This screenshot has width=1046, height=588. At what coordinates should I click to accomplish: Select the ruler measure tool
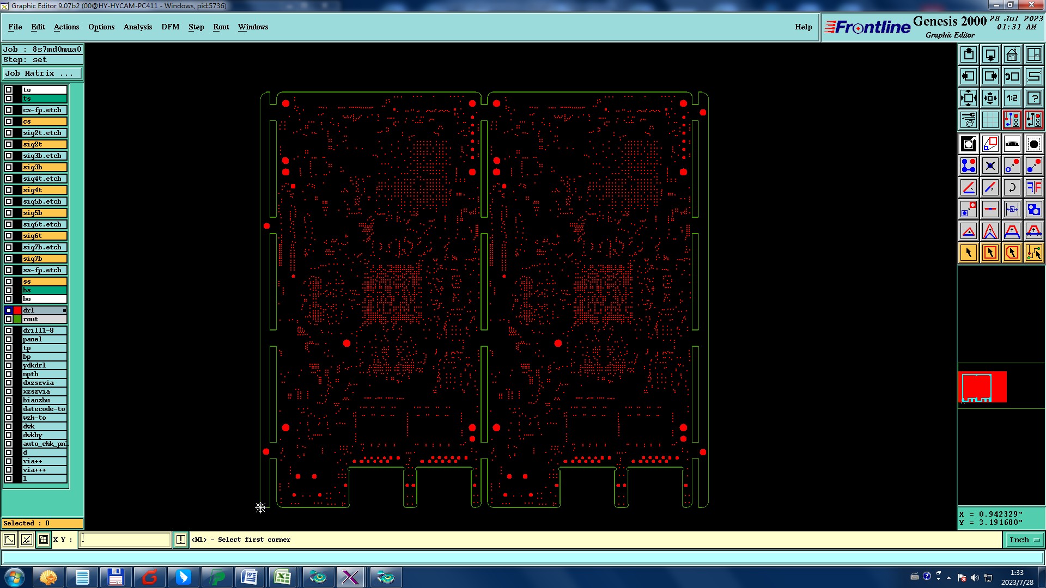tap(1012, 144)
